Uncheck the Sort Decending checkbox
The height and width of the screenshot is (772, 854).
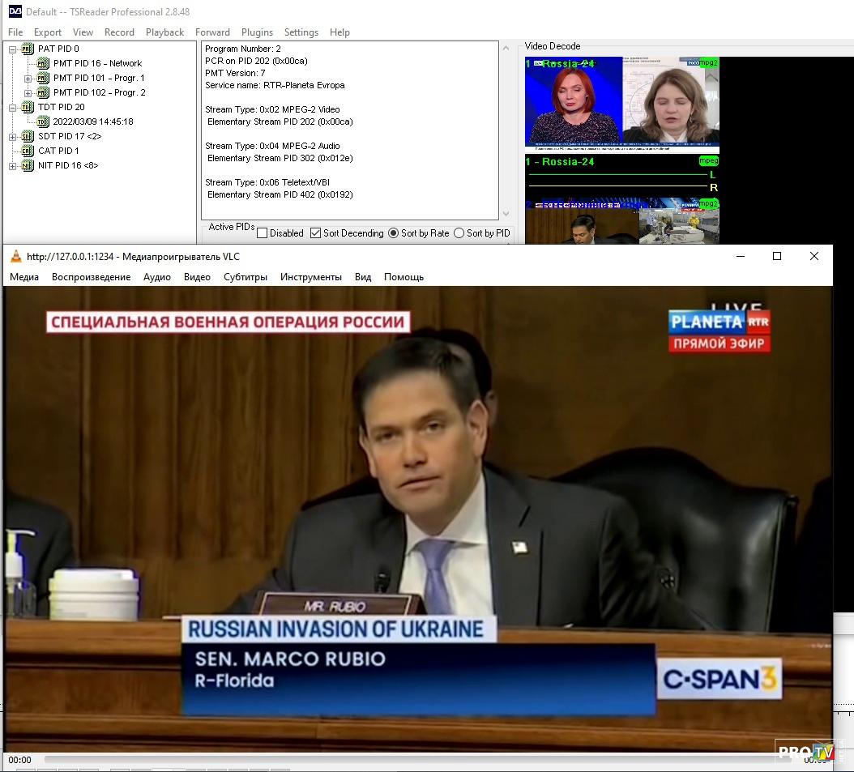click(x=315, y=233)
